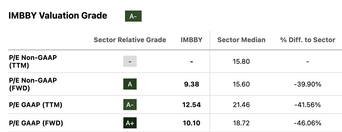Screen dimensions: 342x132
Task: Open the P/E Non-GAAP (FWD) metric
Action: point(33,84)
